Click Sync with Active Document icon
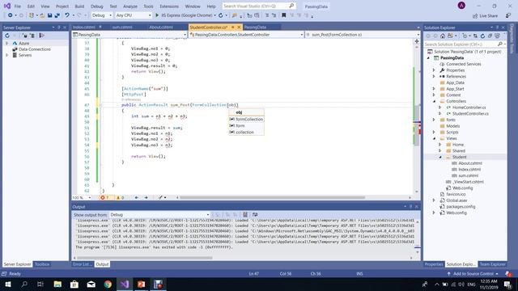The width and height of the screenshot is (518, 291). [475, 36]
